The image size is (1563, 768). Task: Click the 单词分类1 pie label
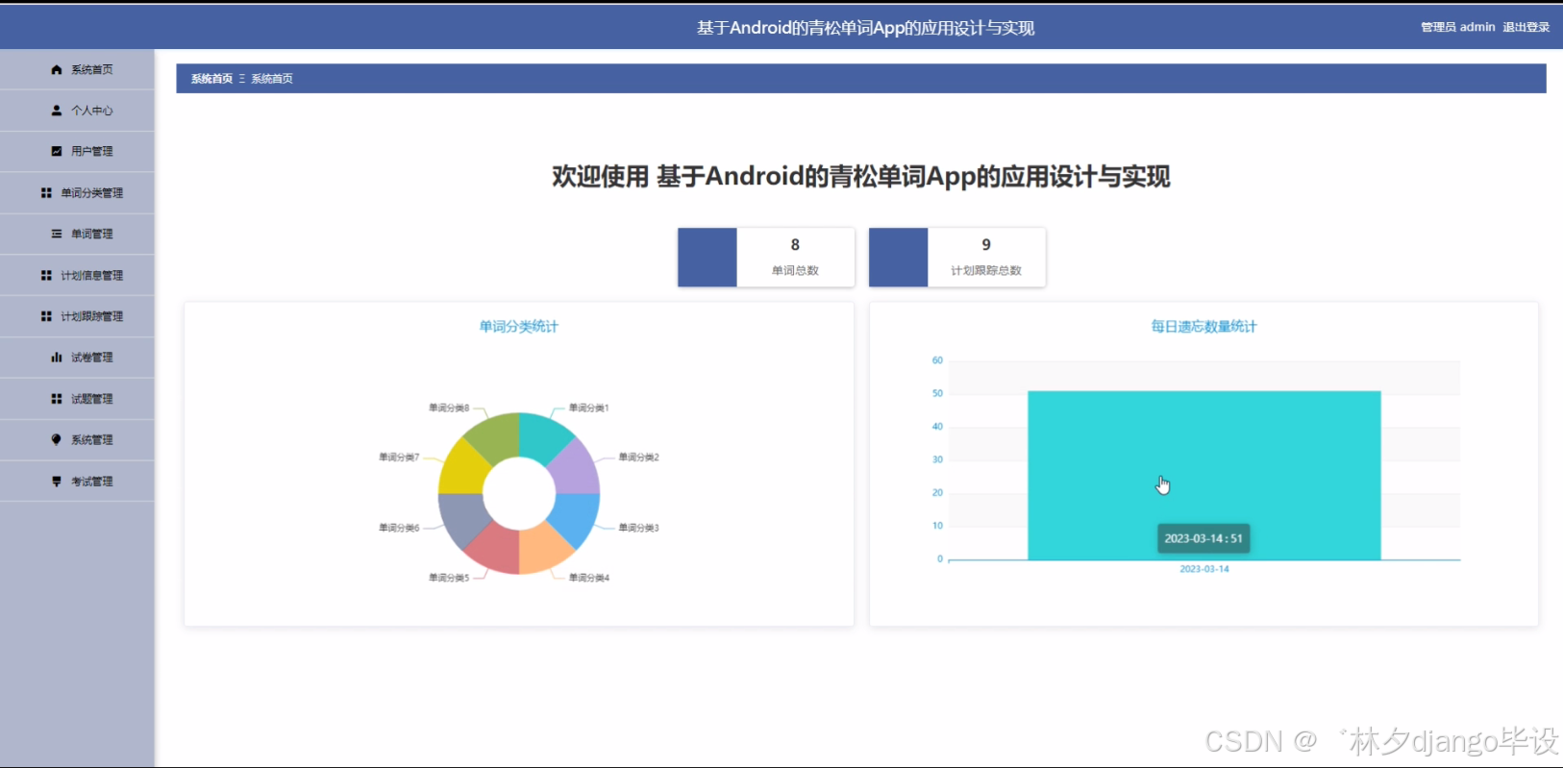[x=588, y=409]
